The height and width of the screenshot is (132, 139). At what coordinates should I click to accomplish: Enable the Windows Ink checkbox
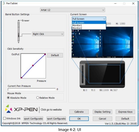click(5, 118)
